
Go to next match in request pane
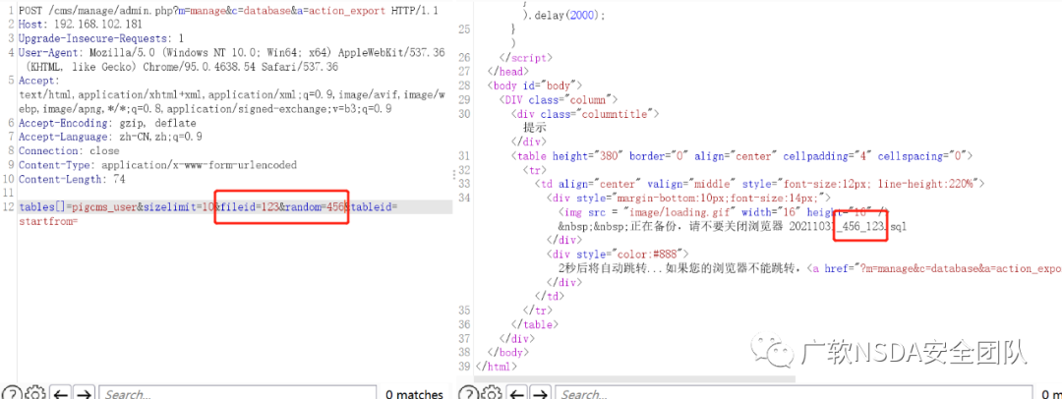pos(84,393)
